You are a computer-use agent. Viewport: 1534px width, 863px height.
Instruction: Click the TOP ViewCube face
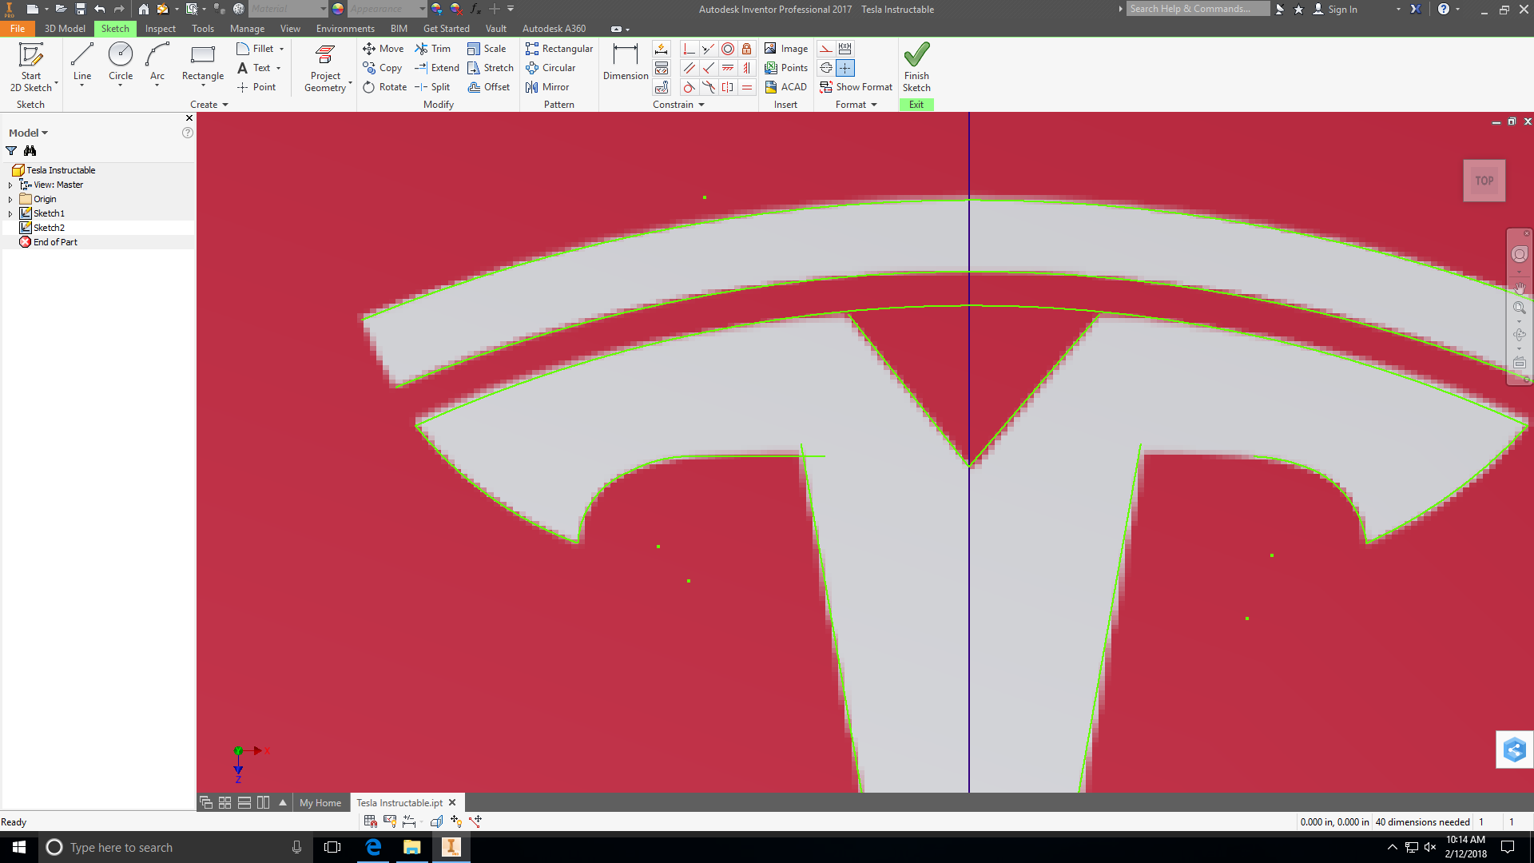[x=1484, y=181]
